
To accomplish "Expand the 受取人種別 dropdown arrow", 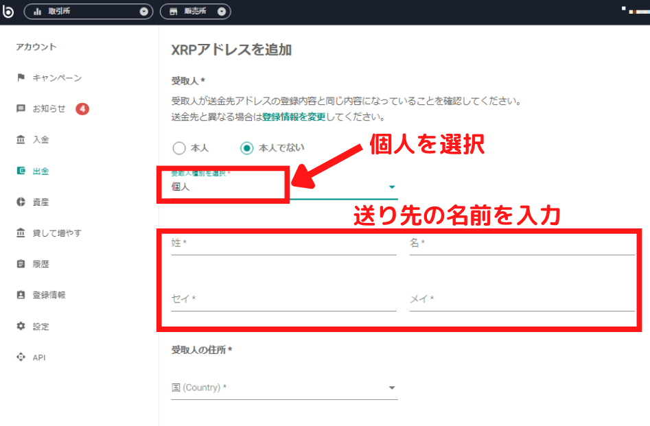I will 392,187.
